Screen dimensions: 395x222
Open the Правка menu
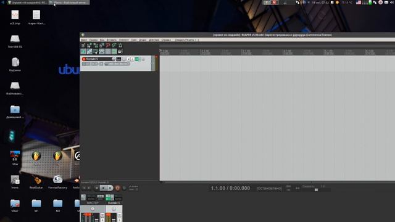point(93,39)
